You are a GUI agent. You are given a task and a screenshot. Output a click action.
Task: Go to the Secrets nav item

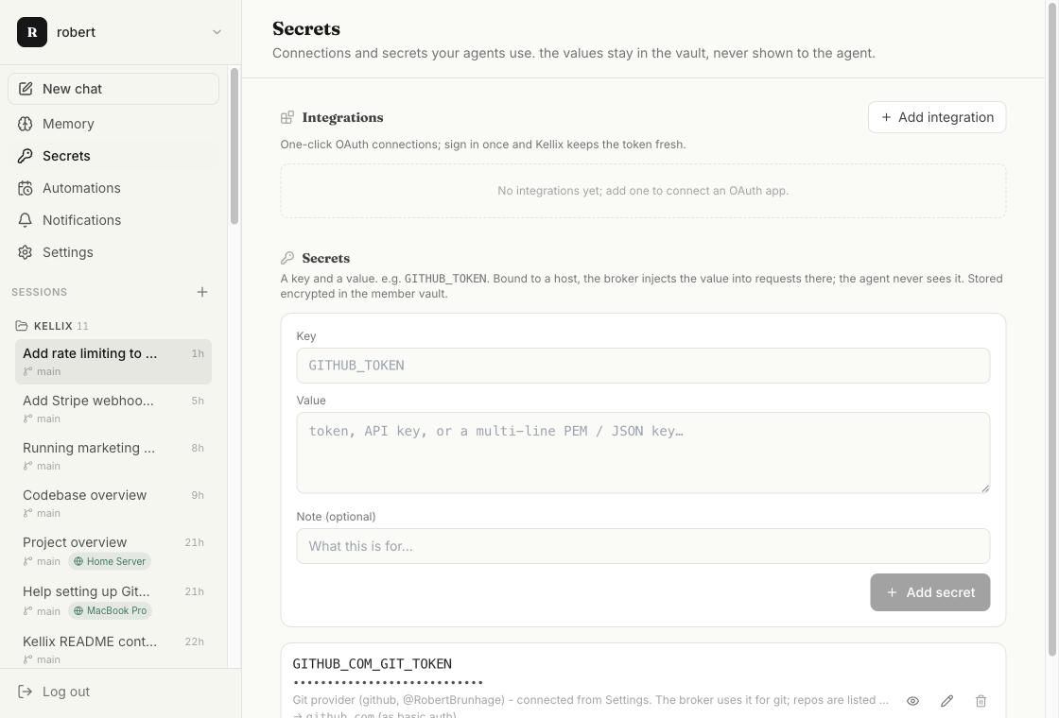(113, 156)
